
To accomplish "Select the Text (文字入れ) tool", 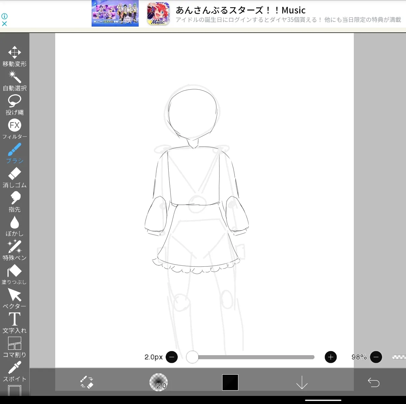I will point(14,323).
